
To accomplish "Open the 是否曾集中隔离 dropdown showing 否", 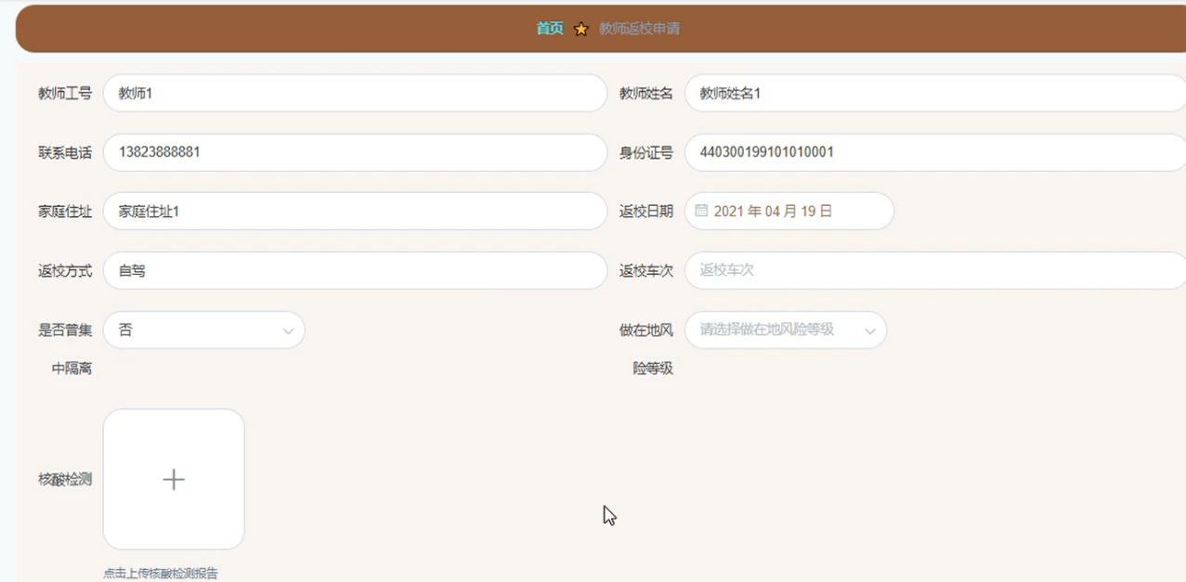I will pyautogui.click(x=204, y=330).
